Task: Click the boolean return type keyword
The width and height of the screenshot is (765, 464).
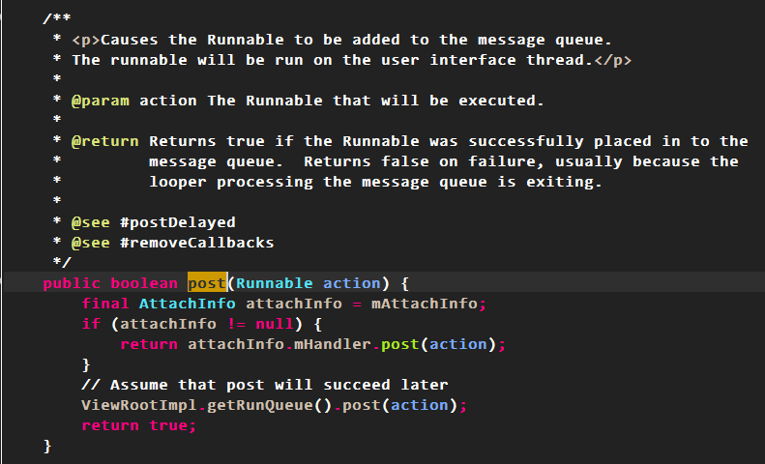Action: tap(143, 283)
